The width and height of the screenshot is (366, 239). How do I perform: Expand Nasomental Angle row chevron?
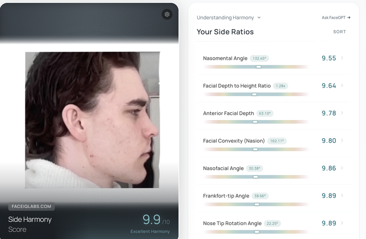coord(342,58)
